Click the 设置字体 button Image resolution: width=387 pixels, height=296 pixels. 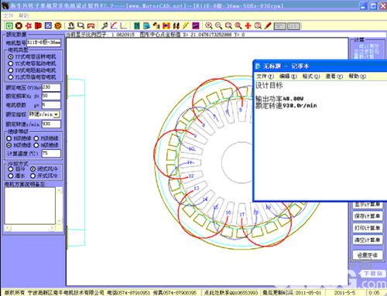coord(368,255)
